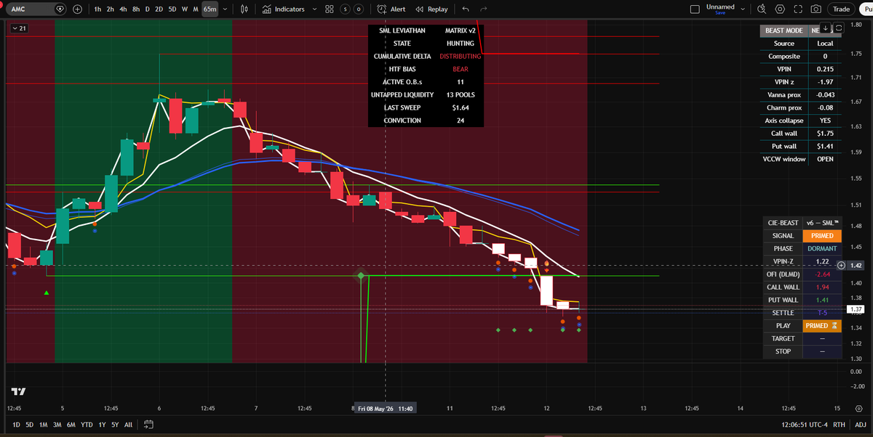The height and width of the screenshot is (437, 873).
Task: Open quick search with the lightning magnifier icon
Action: pyautogui.click(x=762, y=9)
